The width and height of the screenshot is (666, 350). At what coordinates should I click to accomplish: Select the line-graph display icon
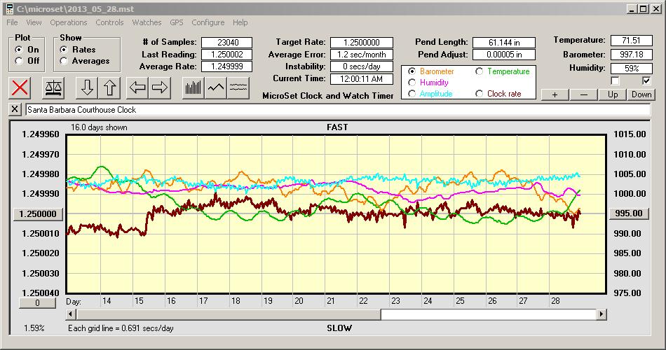[x=216, y=87]
